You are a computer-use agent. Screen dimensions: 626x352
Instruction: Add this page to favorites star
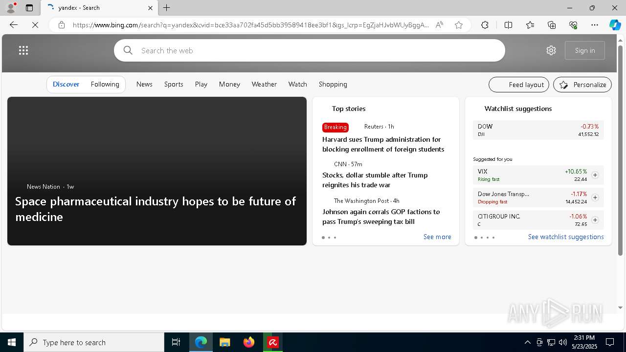[459, 25]
